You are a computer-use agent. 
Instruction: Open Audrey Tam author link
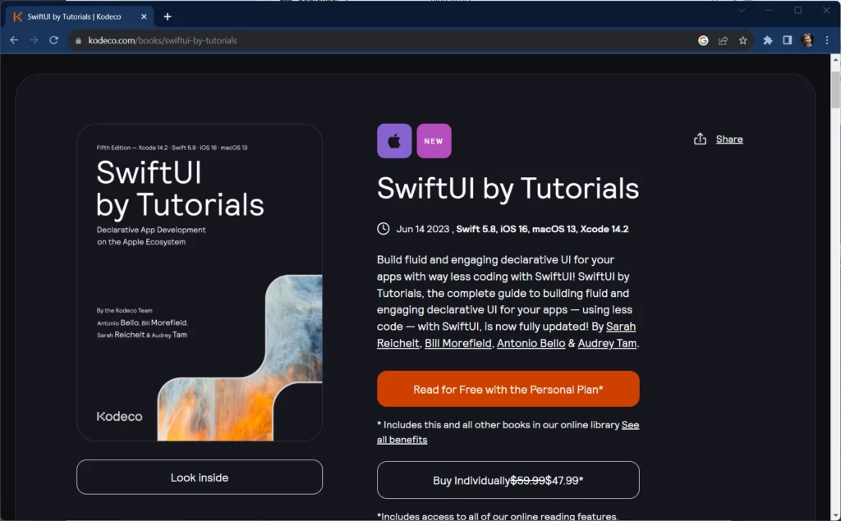(607, 343)
